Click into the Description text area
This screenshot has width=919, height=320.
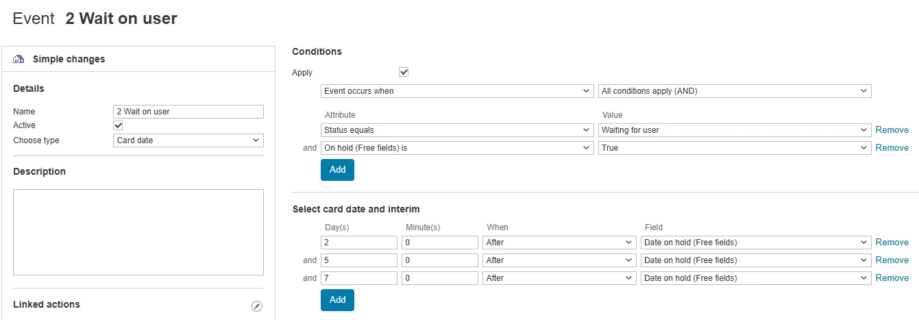(138, 232)
